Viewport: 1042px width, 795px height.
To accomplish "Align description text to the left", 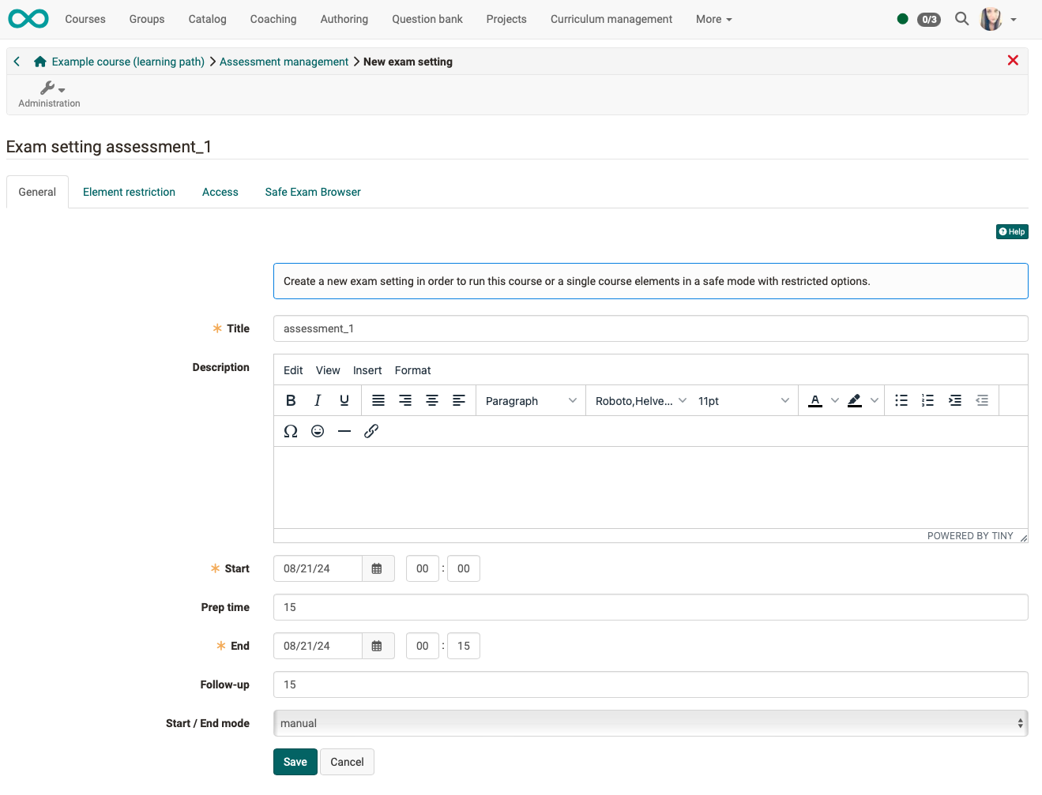I will point(459,400).
